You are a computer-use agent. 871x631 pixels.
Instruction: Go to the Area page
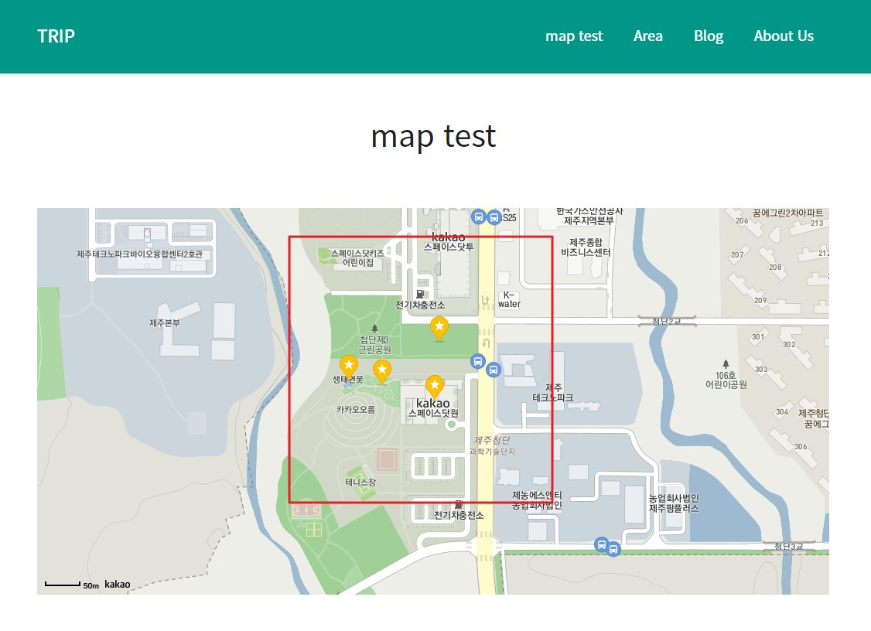point(647,36)
